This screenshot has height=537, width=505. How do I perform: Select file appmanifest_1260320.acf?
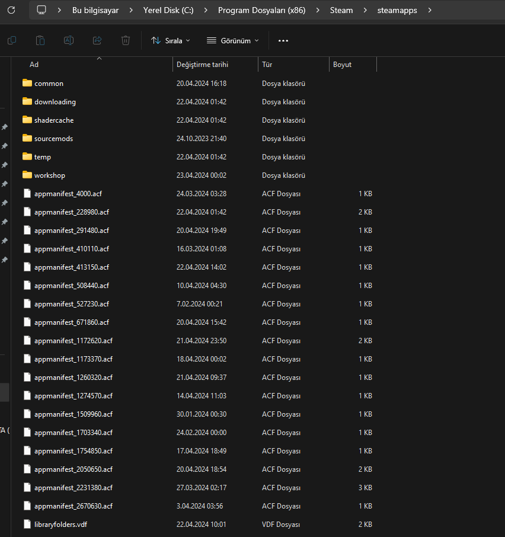[x=73, y=378]
